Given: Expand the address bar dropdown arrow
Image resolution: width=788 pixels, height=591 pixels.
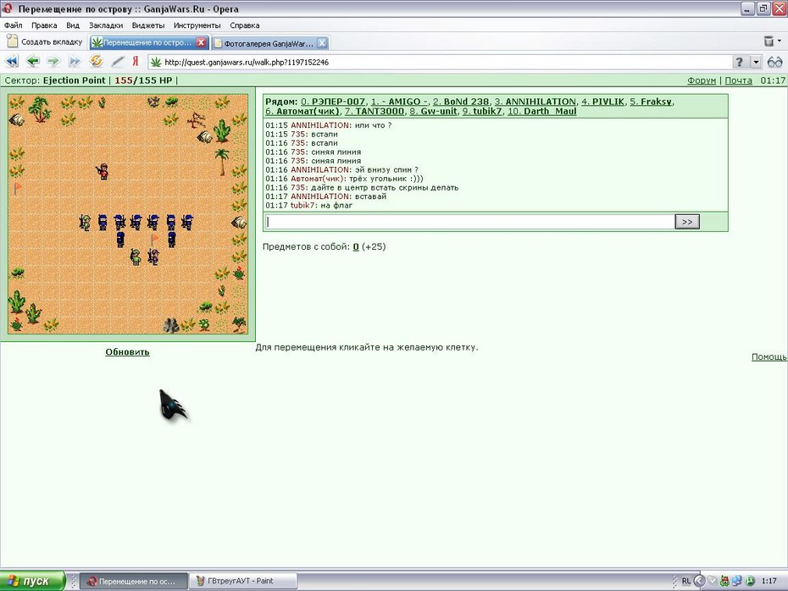Looking at the screenshot, I should coord(756,62).
